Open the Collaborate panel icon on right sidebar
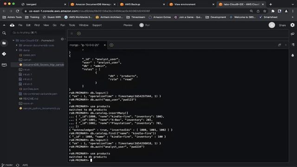 coord(293,34)
